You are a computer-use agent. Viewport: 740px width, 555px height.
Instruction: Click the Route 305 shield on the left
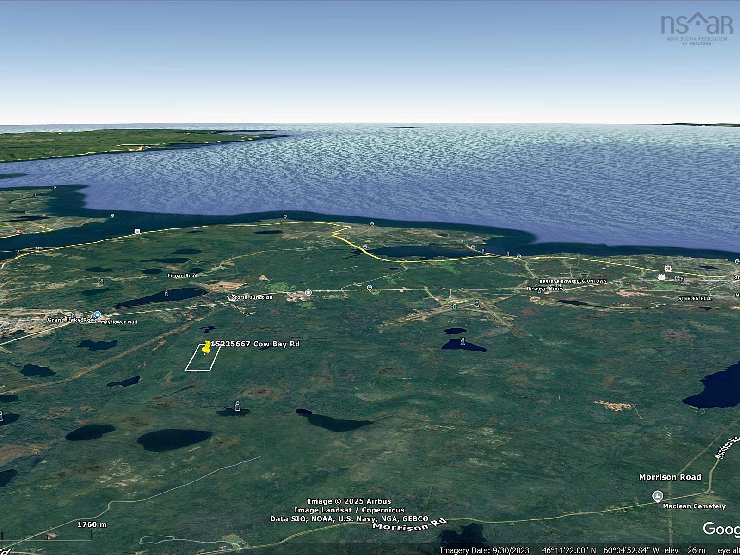pos(19,231)
